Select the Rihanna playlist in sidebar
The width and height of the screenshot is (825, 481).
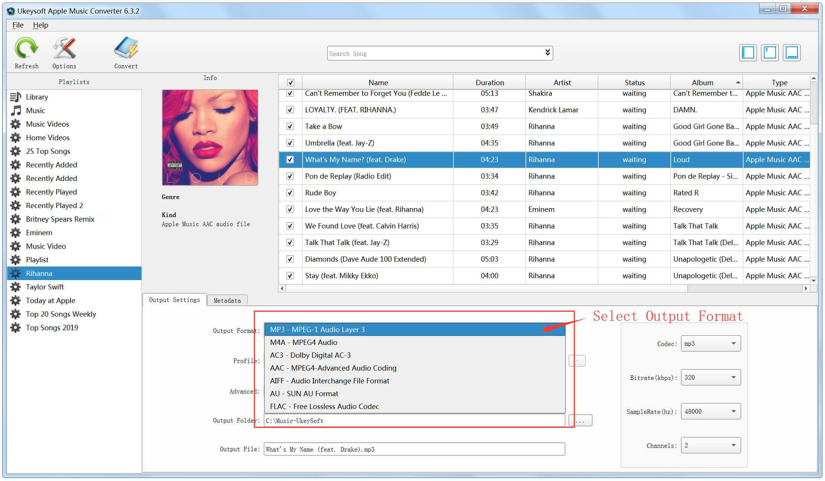(74, 273)
